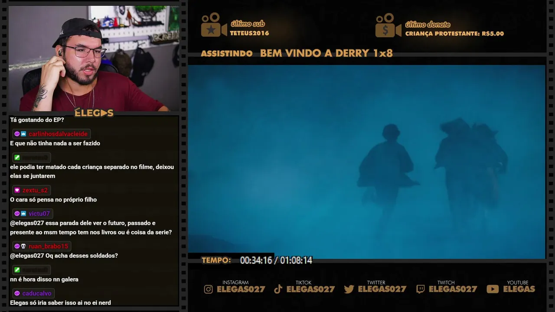Click the ELEGAS027 Twitch handle
The height and width of the screenshot is (312, 555).
pyautogui.click(x=453, y=289)
